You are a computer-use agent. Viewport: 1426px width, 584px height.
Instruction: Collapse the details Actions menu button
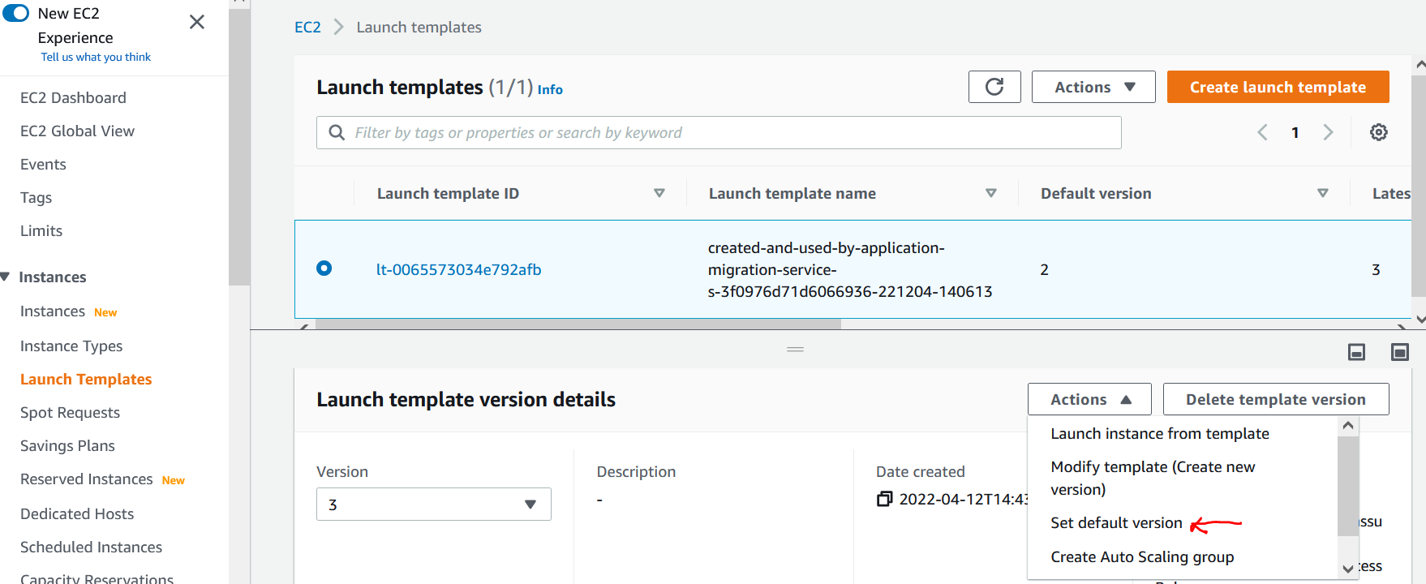click(1089, 399)
